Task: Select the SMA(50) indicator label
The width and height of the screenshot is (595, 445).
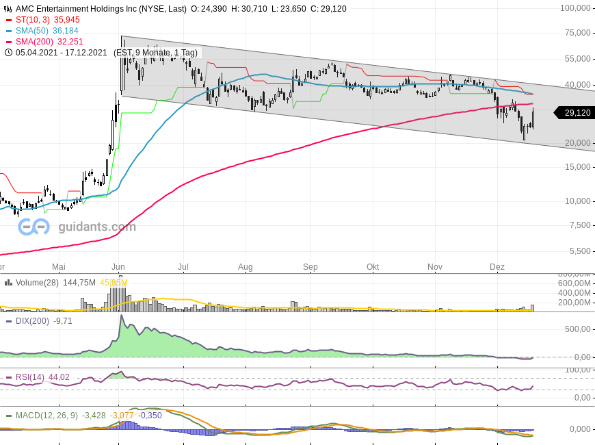Action: pyautogui.click(x=32, y=31)
